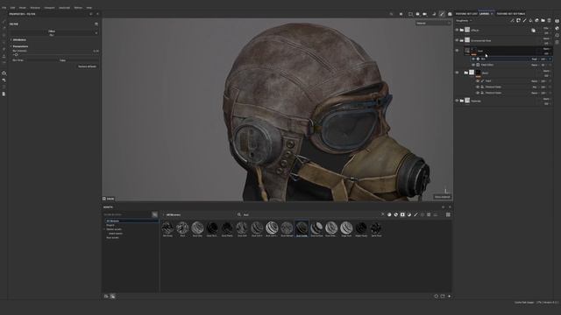Open the Help menu
The width and height of the screenshot is (561, 315).
coord(89,8)
